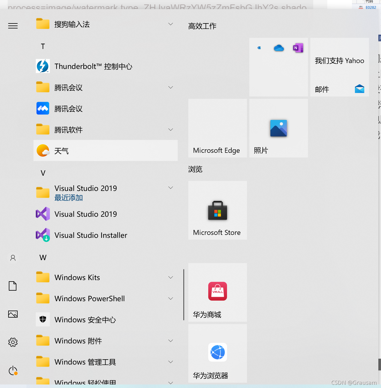Open Visual Studio Installer icon

pos(43,235)
